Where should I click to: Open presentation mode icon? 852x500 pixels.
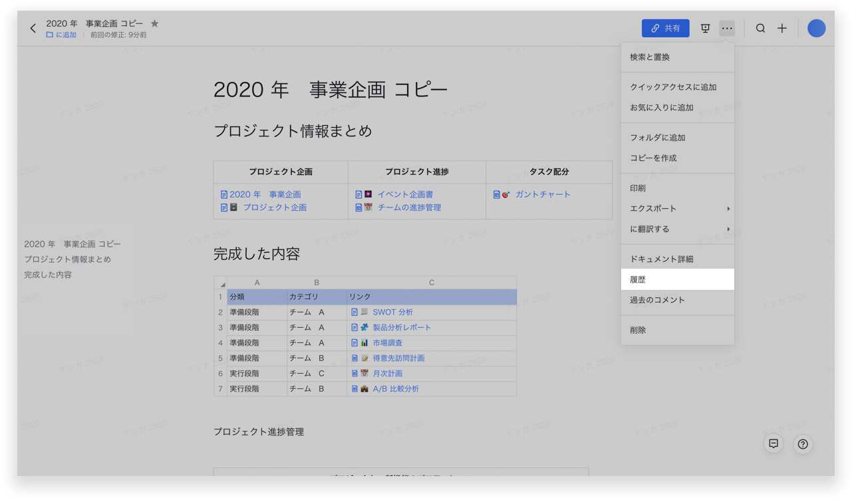point(706,29)
